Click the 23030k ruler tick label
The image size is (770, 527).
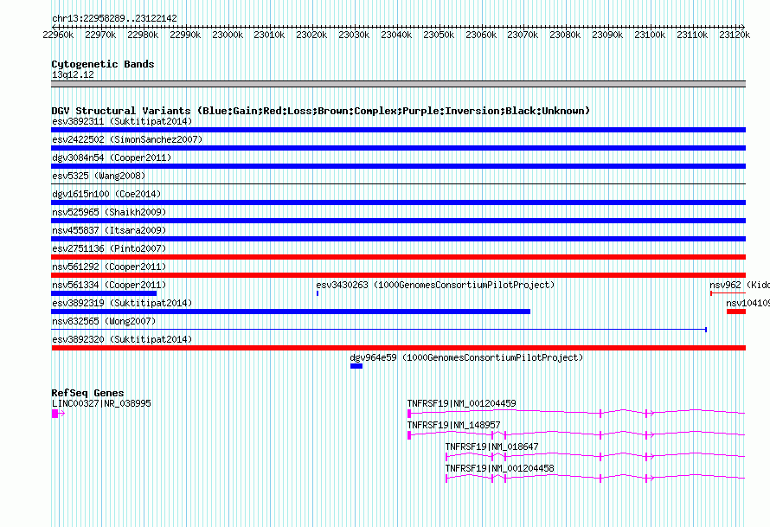(354, 35)
